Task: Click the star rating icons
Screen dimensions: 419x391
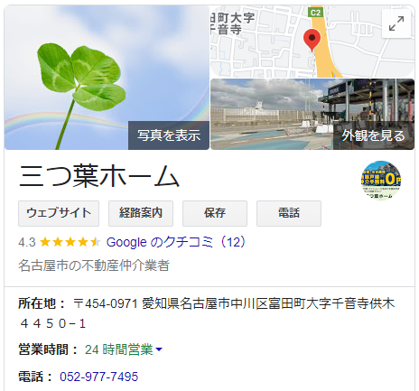Action: 70,242
